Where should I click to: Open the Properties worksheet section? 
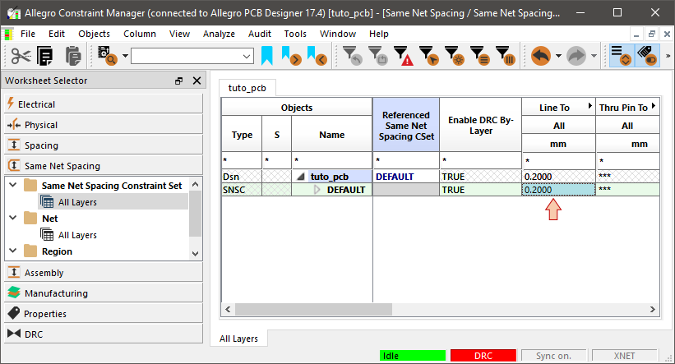[104, 314]
